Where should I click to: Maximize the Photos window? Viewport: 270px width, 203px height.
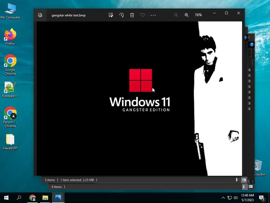pyautogui.click(x=226, y=13)
